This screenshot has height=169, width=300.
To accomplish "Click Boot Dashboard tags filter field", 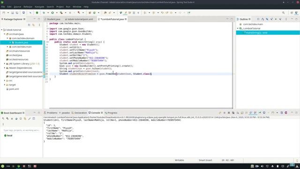I will coord(22,131).
